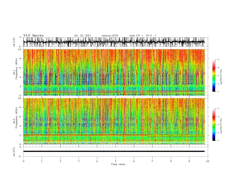
Task: Click the "ch.1(V)" waveform axis label
Action: [x=14, y=42]
